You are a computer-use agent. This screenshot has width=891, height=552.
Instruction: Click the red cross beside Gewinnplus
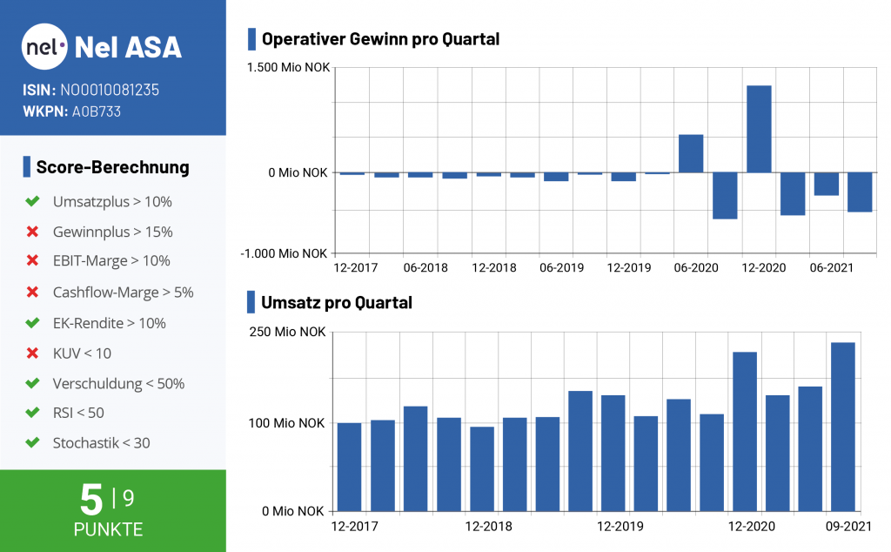(32, 232)
